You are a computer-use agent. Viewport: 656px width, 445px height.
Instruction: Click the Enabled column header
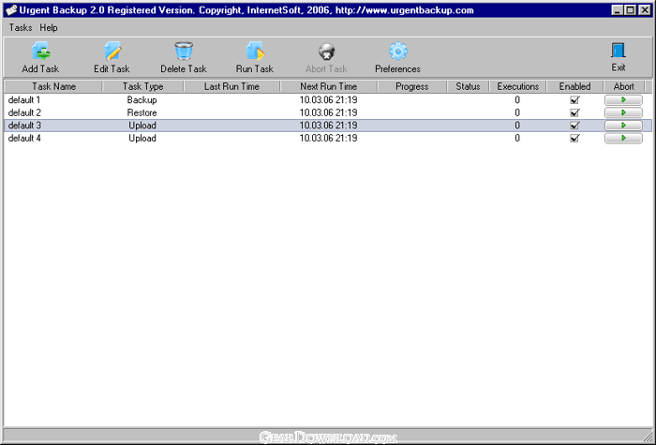click(574, 86)
